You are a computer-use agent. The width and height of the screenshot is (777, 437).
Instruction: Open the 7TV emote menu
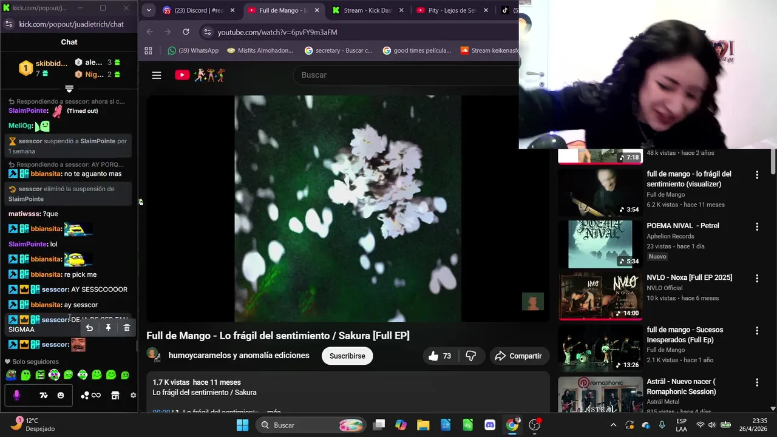pos(43,395)
